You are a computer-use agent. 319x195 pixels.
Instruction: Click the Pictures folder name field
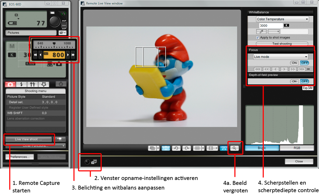pyautogui.click(x=31, y=33)
